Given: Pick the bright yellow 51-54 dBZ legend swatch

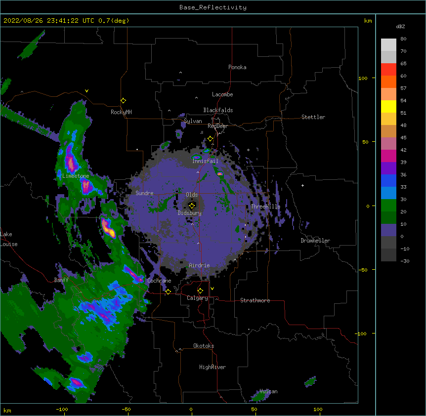Looking at the screenshot, I should 388,106.
